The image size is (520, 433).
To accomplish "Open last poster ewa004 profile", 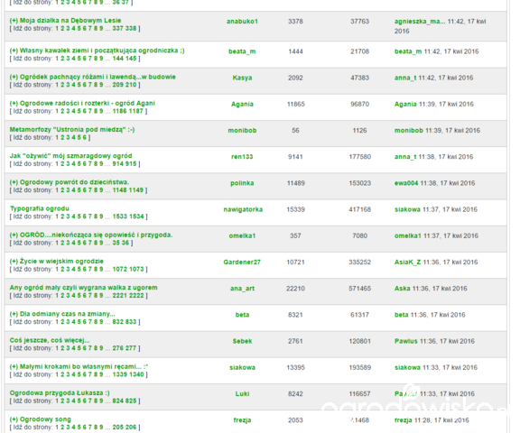I will coord(406,183).
